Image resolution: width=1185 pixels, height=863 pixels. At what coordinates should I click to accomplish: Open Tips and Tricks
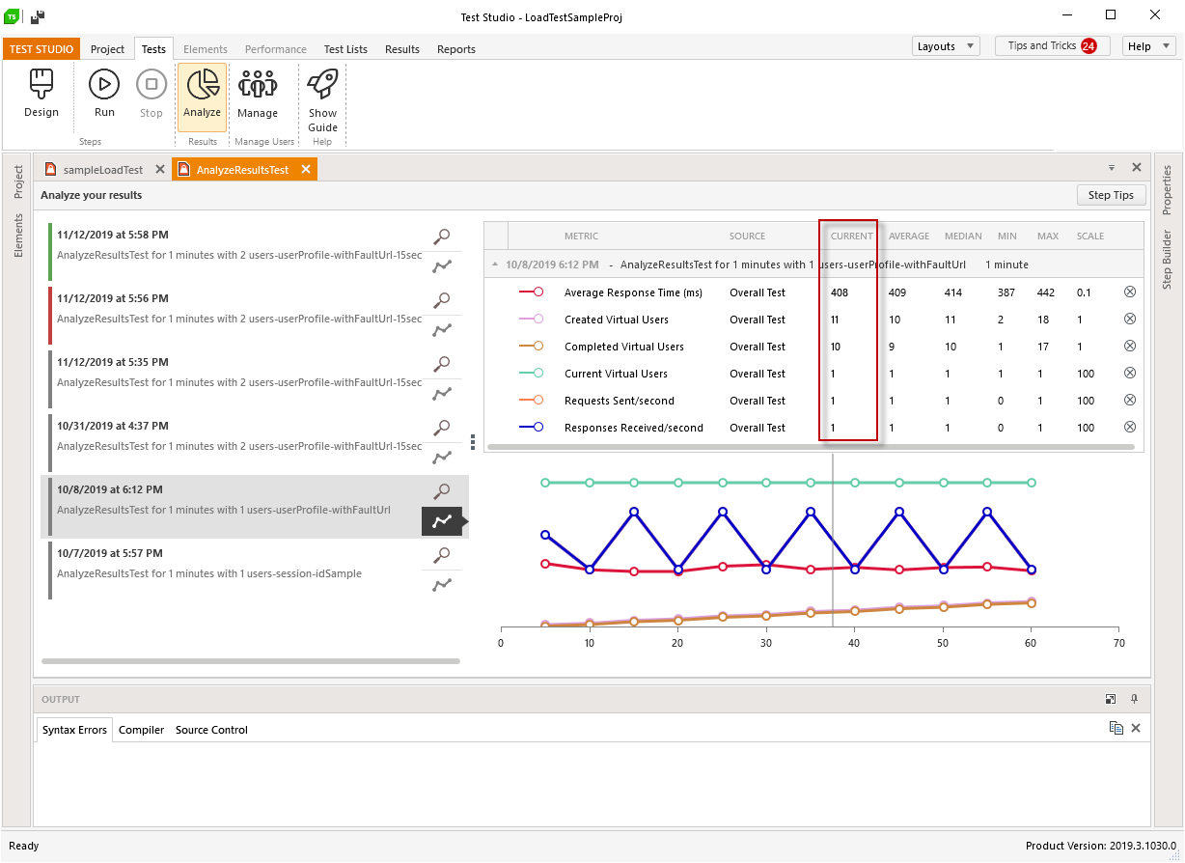click(x=1052, y=46)
